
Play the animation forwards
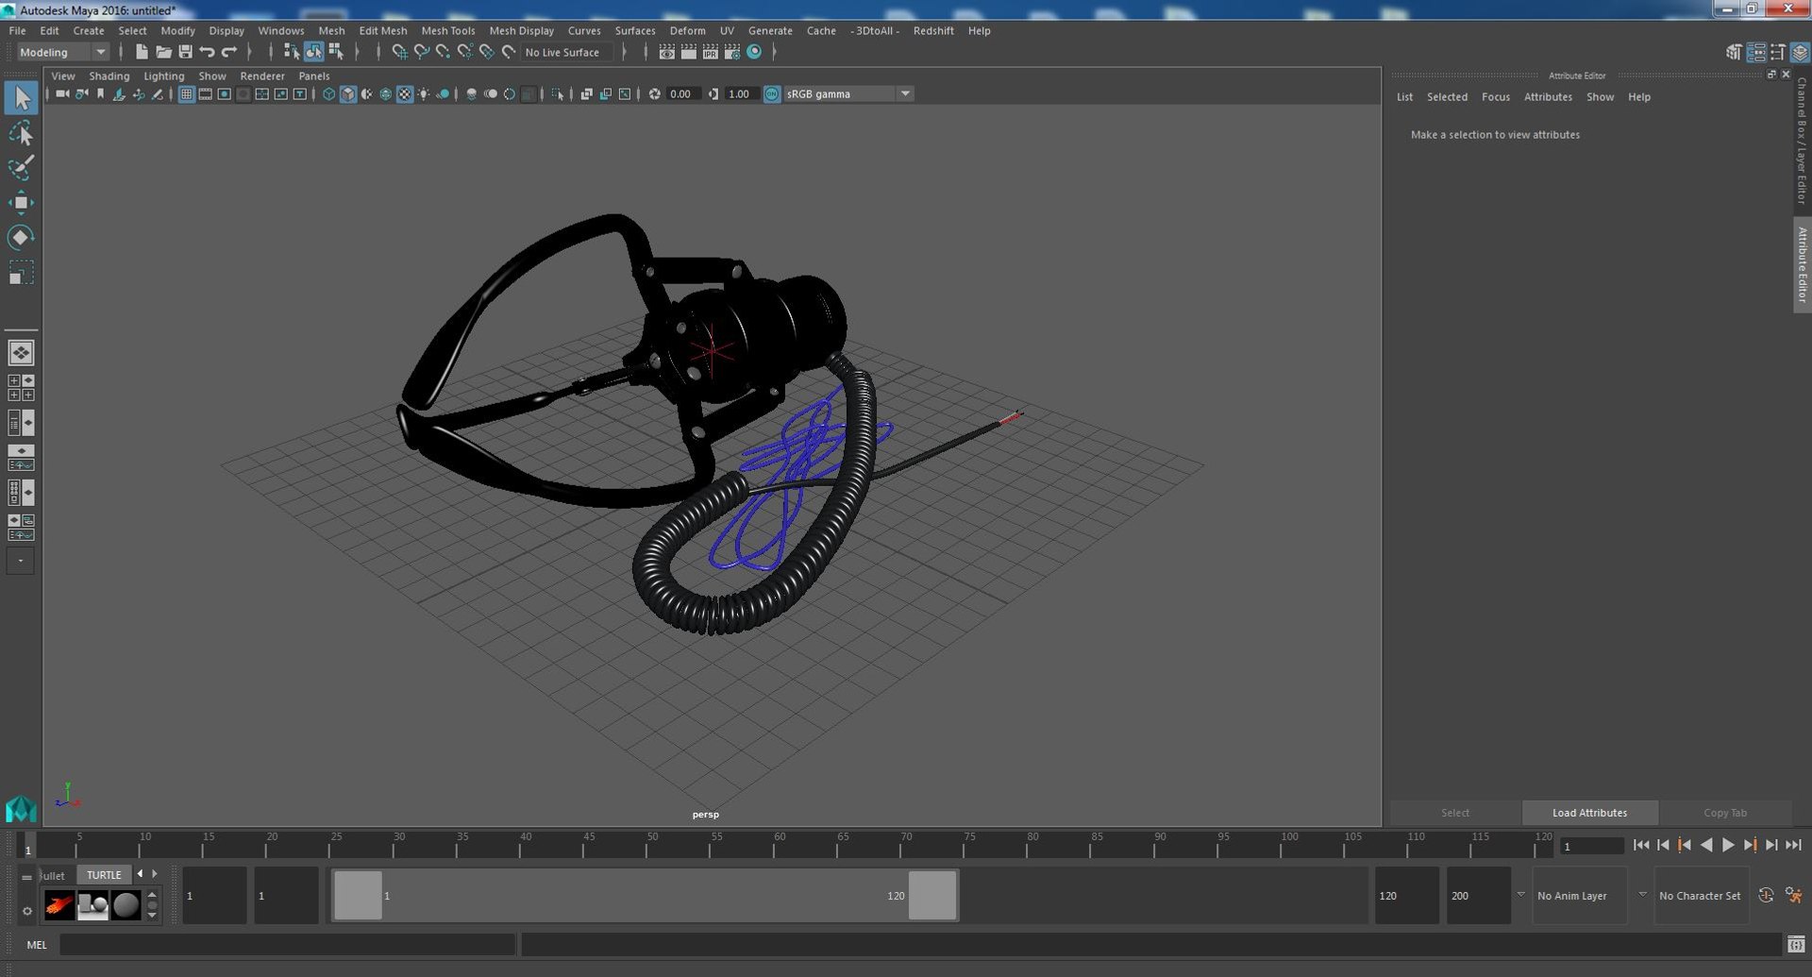tap(1728, 846)
